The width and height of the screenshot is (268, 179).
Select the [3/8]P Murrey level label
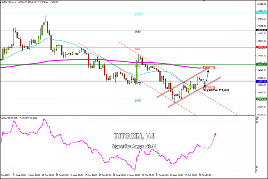pos(138,101)
